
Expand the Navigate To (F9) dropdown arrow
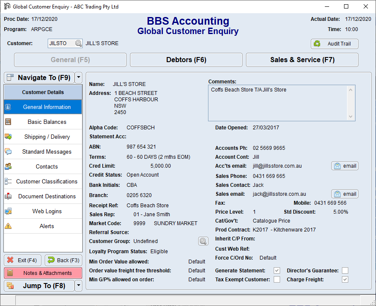point(78,77)
